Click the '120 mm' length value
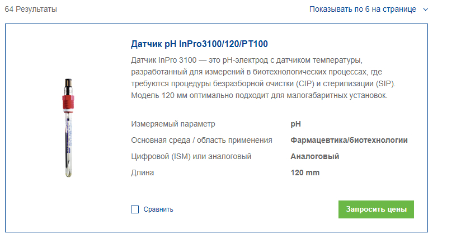Image resolution: width=461 pixels, height=238 pixels. pyautogui.click(x=305, y=173)
